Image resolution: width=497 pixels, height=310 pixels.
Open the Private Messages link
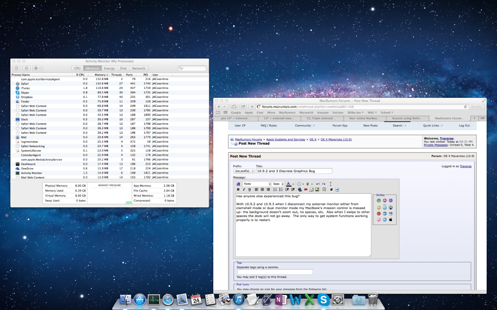point(436,145)
